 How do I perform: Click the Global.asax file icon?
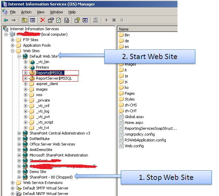tap(121, 117)
